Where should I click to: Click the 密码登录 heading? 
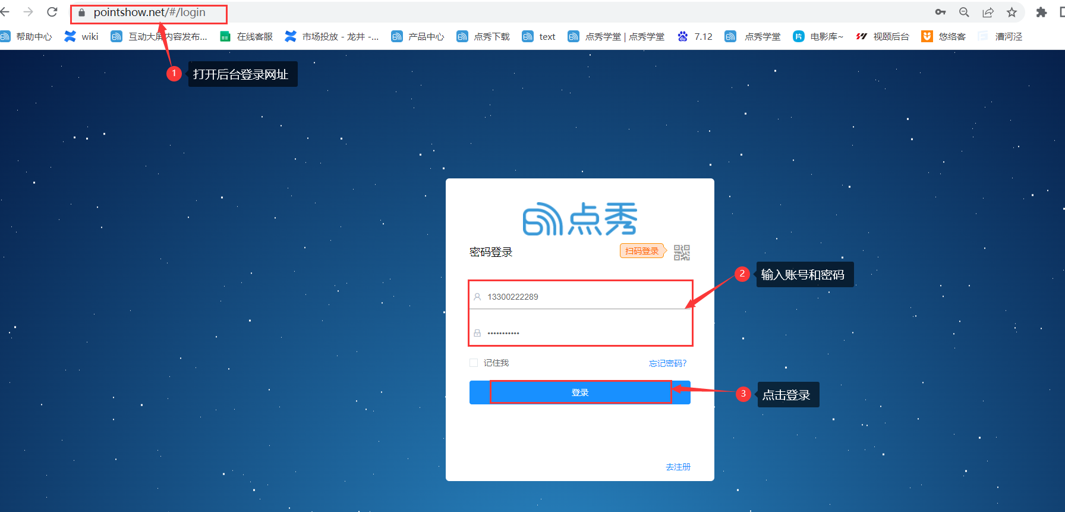491,252
